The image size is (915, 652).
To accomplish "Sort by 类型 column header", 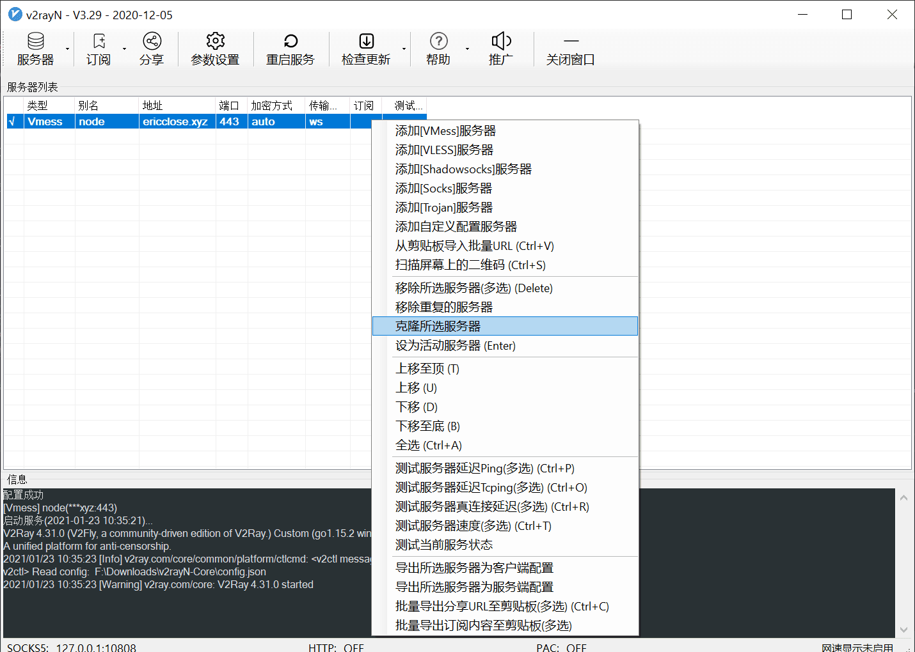I will tap(49, 105).
